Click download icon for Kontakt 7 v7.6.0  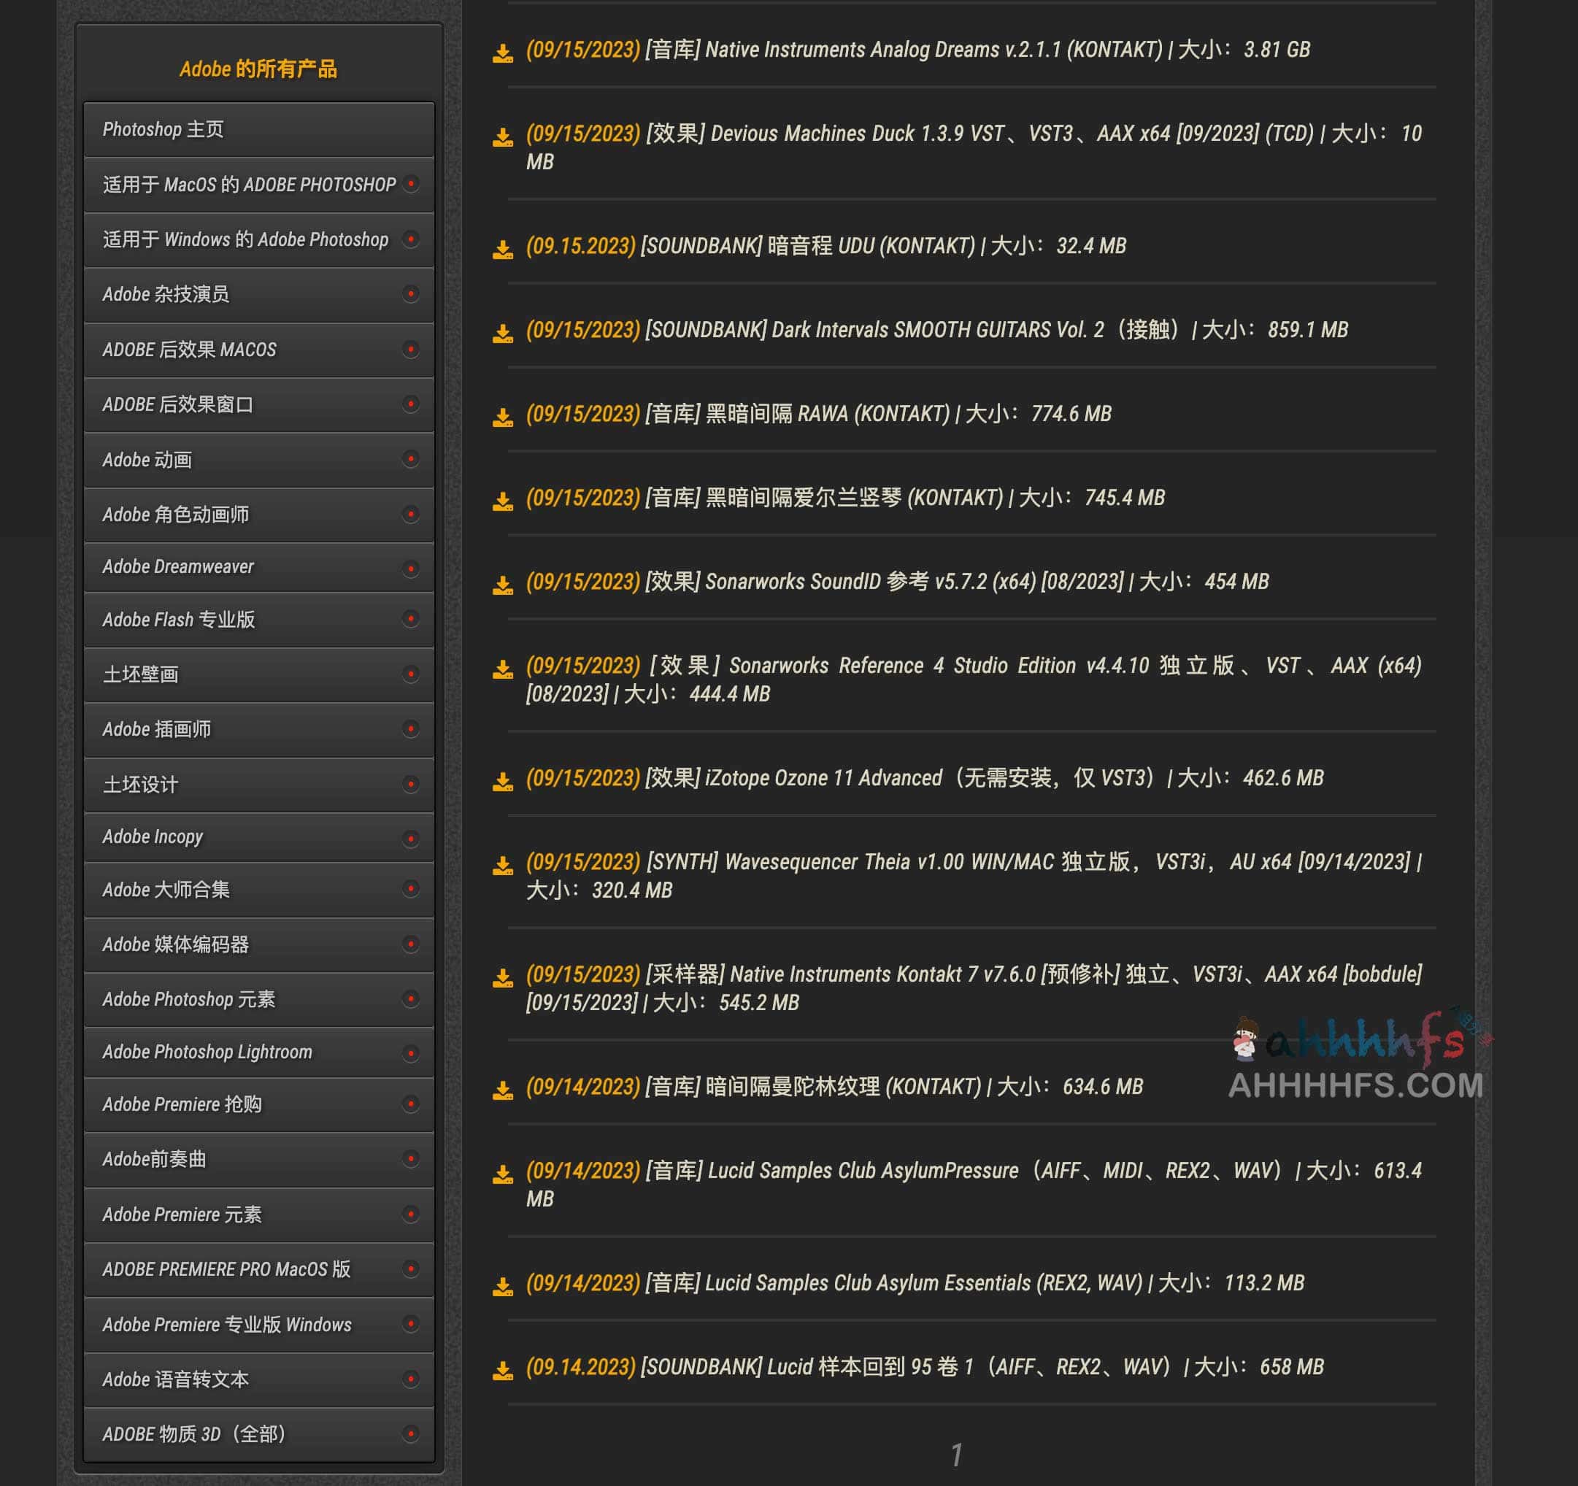[x=502, y=978]
